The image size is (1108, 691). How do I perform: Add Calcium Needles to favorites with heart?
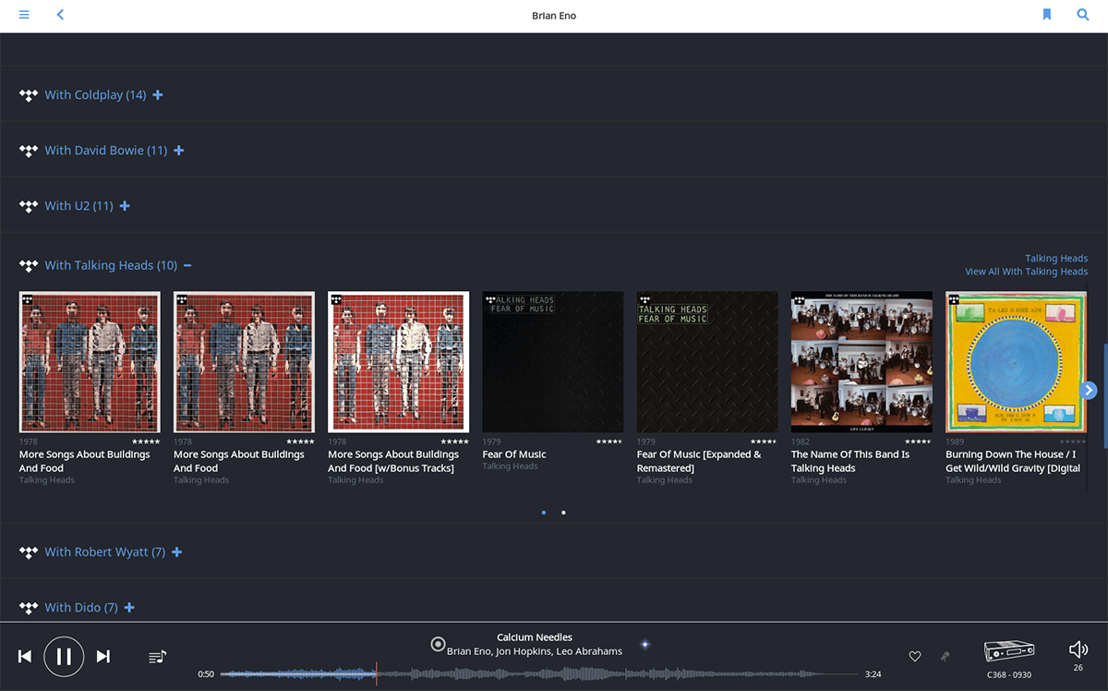pyautogui.click(x=915, y=657)
